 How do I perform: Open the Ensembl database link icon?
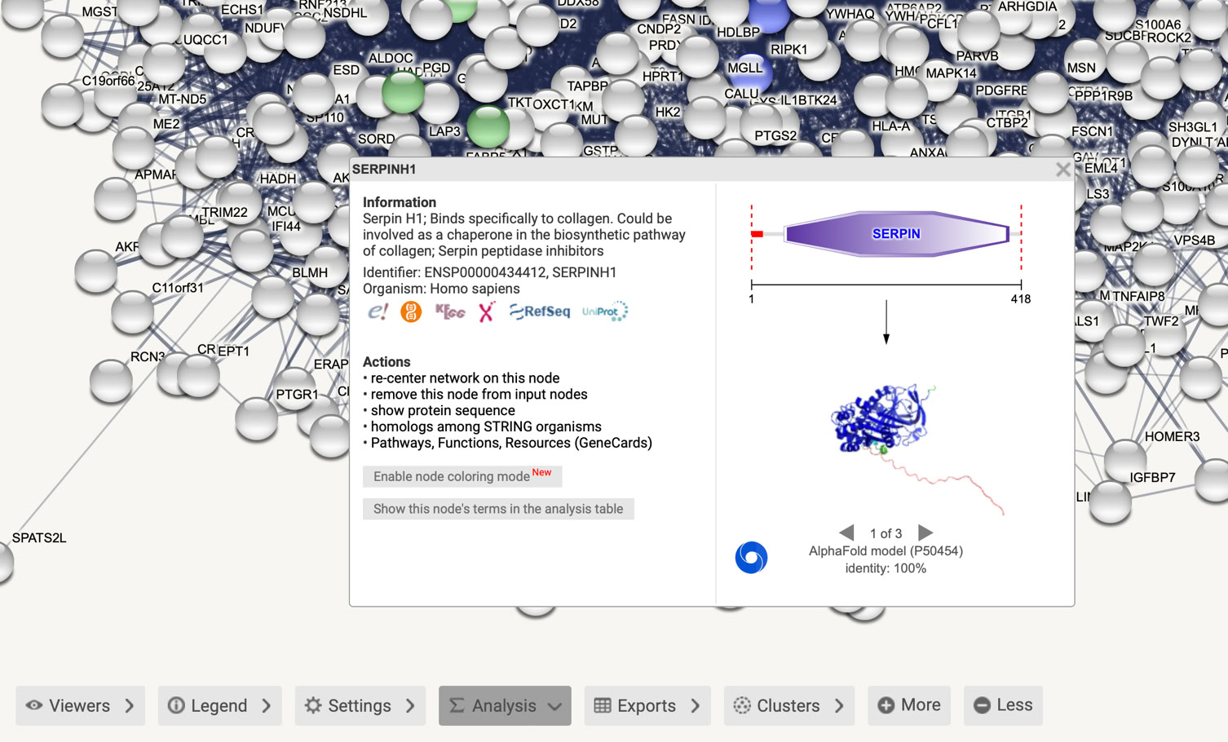point(378,311)
